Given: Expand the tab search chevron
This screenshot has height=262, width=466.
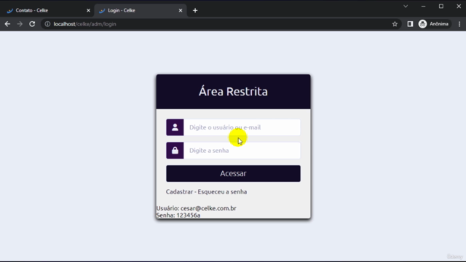Looking at the screenshot, I should (406, 7).
